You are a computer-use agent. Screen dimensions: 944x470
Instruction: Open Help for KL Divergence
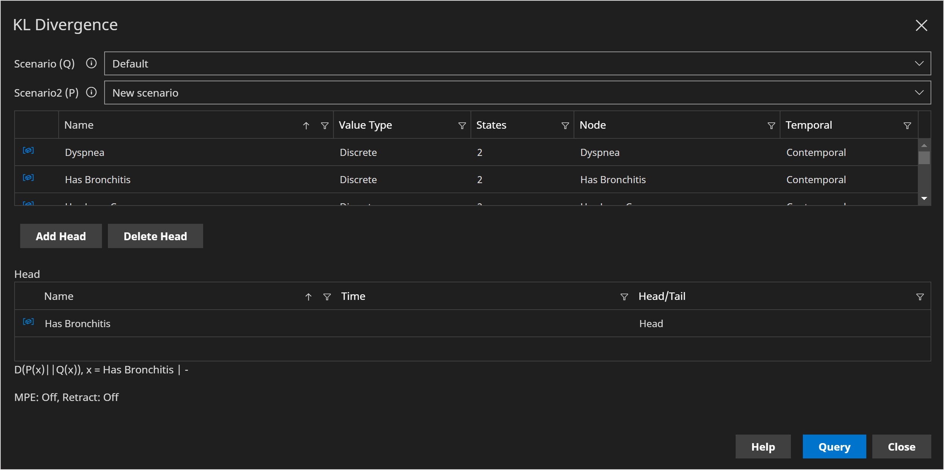[x=763, y=446]
